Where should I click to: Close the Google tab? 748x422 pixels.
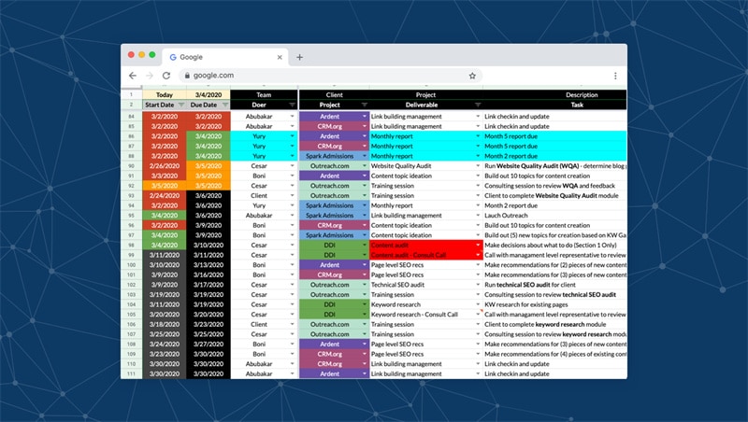click(x=280, y=57)
